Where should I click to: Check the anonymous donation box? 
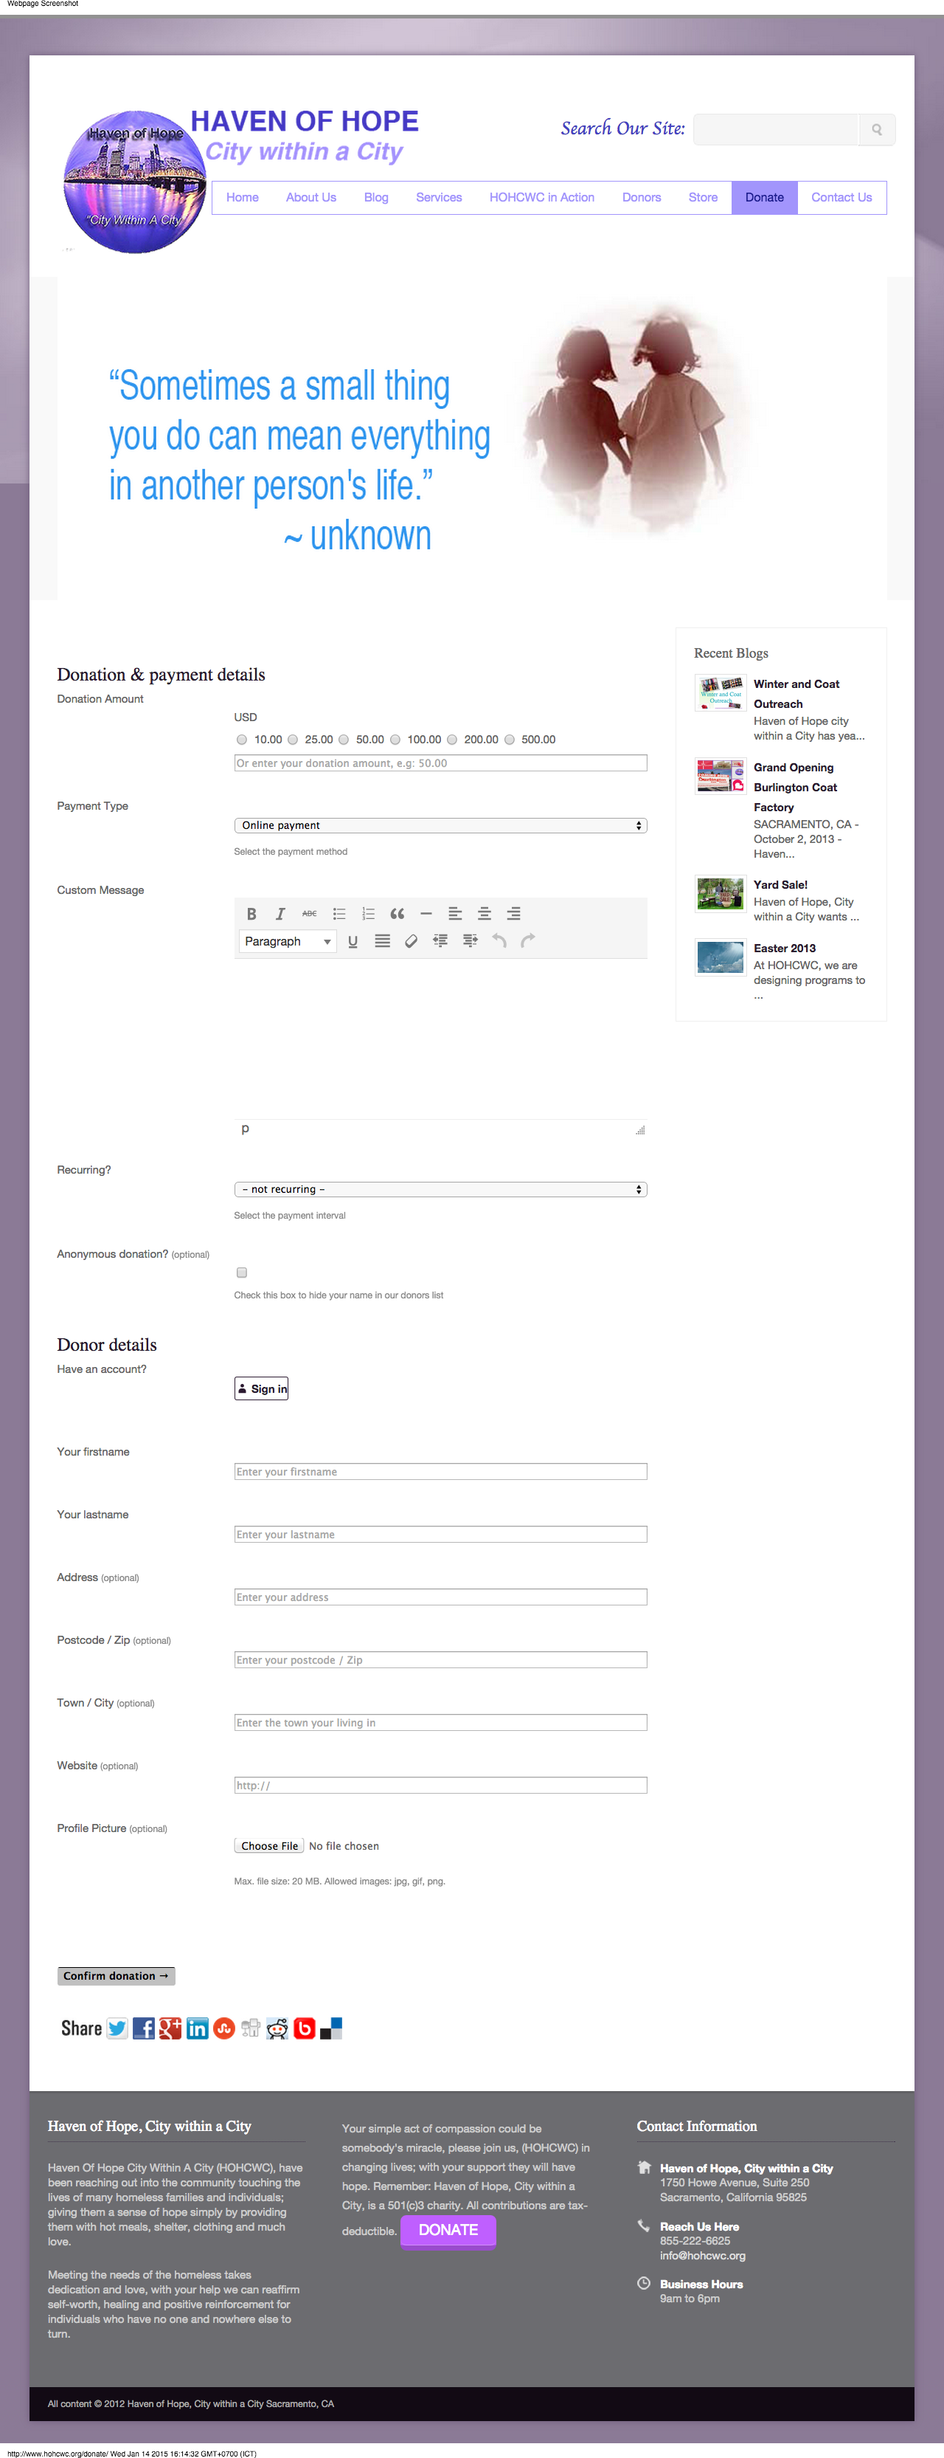tap(241, 1272)
